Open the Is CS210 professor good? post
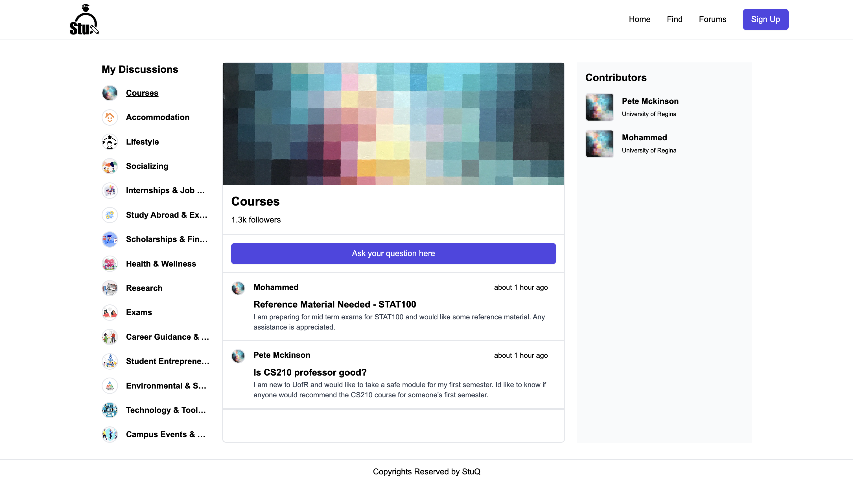The height and width of the screenshot is (484, 853). click(x=310, y=372)
